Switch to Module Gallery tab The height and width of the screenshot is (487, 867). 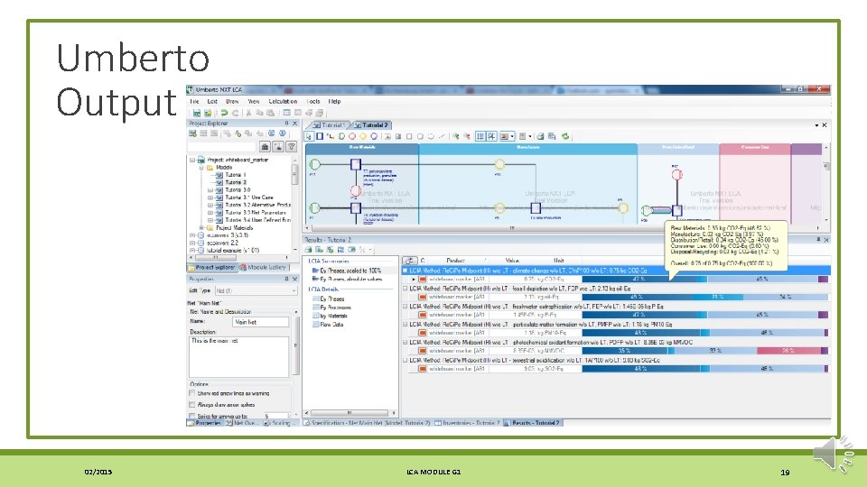[x=263, y=267]
